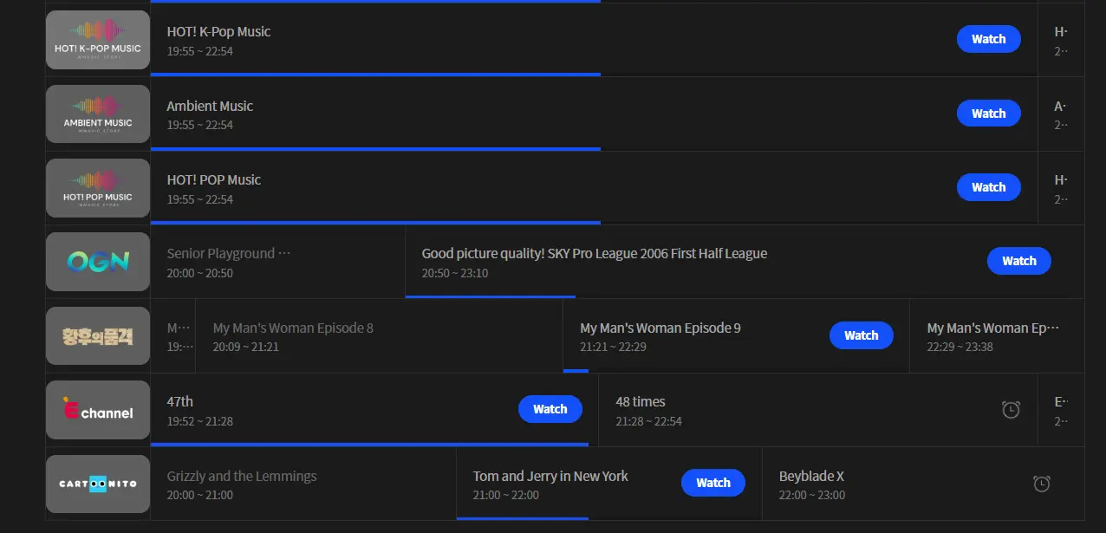Set reminder alarm for Beyblade X
Screen dimensions: 1106x533
[1042, 484]
